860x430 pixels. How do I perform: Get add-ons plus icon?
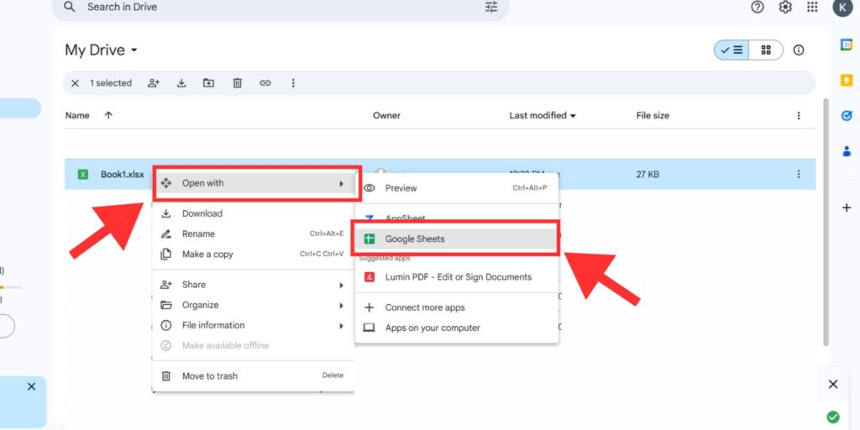(847, 208)
